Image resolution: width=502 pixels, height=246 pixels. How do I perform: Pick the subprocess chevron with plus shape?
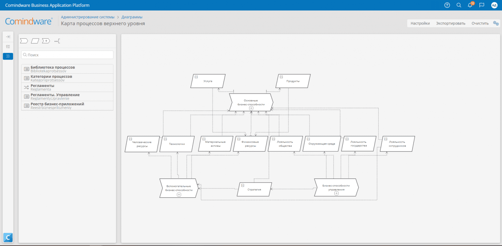(x=46, y=41)
